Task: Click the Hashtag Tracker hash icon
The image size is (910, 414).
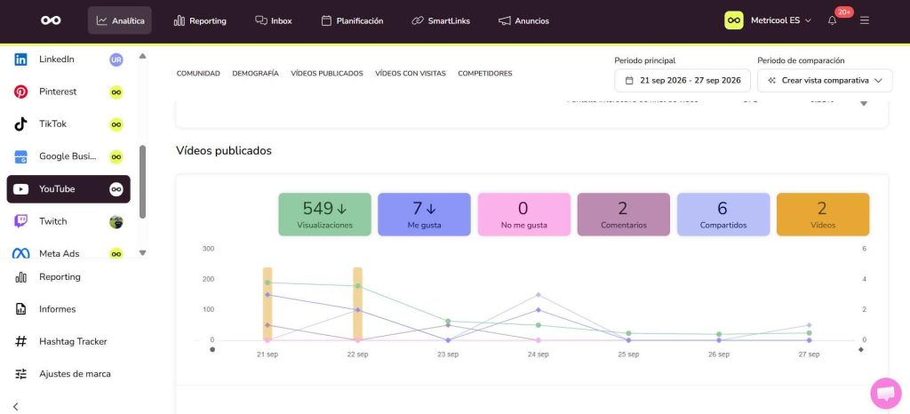Action: 21,341
